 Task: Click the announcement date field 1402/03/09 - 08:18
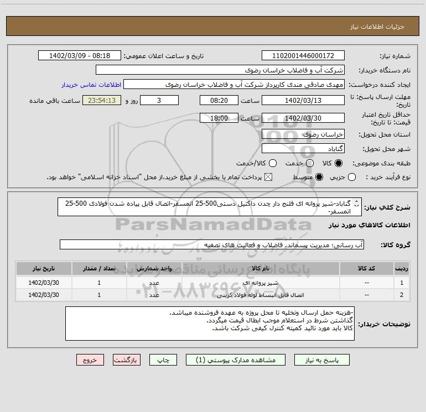[80, 55]
